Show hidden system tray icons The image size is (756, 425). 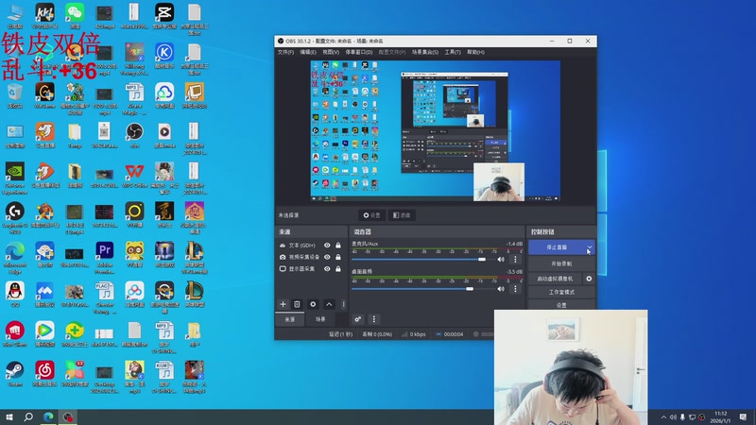coord(663,416)
